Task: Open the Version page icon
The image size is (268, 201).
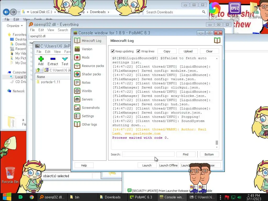Action: coord(77,49)
